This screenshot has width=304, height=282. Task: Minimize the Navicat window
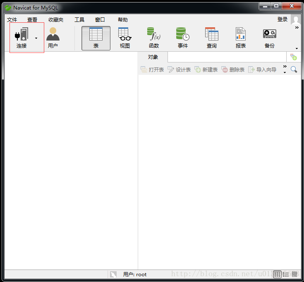(265, 6)
